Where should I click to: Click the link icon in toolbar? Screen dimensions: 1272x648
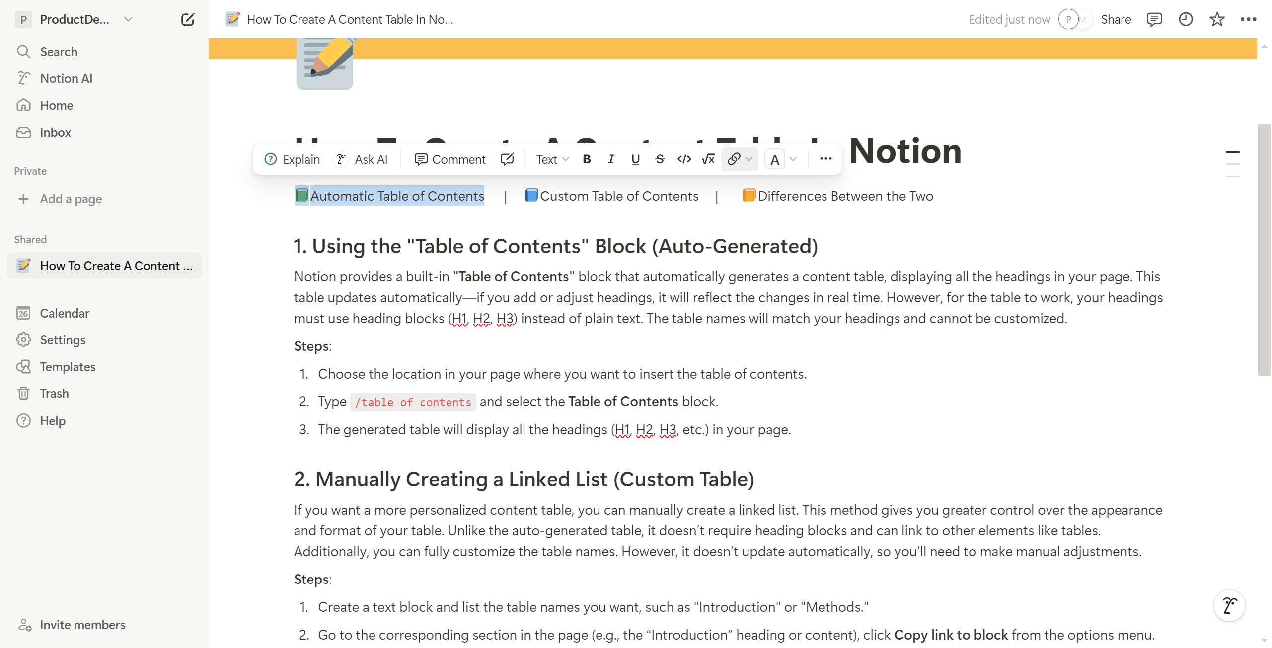pyautogui.click(x=734, y=159)
